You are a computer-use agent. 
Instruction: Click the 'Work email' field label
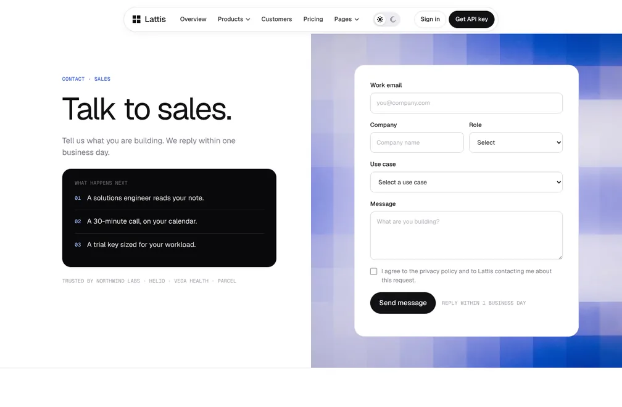point(386,85)
